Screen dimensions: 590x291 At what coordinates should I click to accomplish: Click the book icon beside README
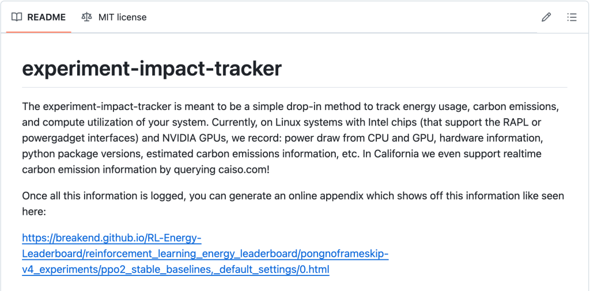click(17, 17)
